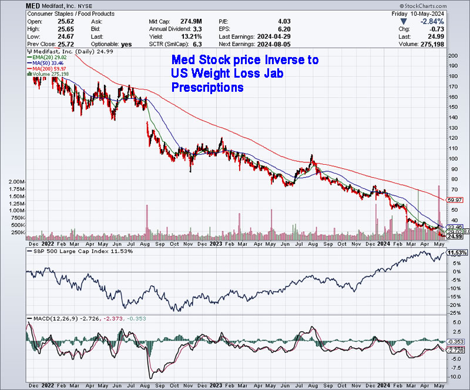470x390 pixels.
Task: Click the date 'Friday 10-May-2024'
Action: pos(418,14)
